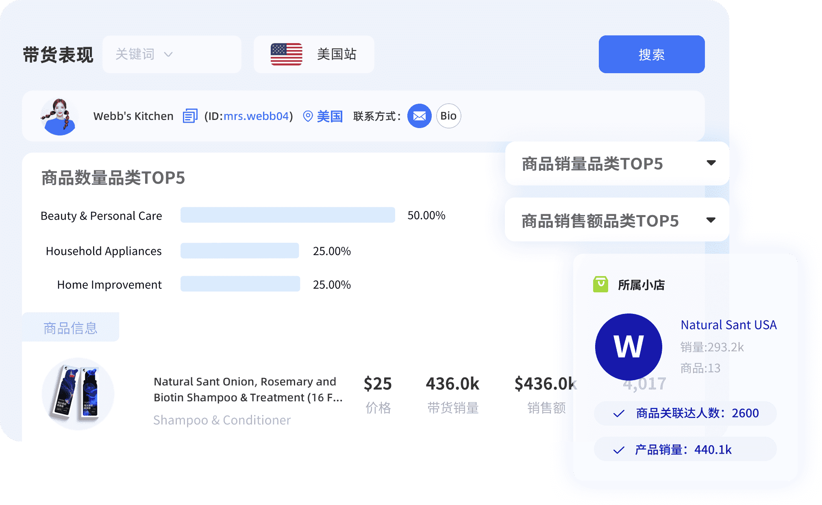Image resolution: width=822 pixels, height=505 pixels.
Task: Click the copy ID document icon
Action: click(x=190, y=116)
